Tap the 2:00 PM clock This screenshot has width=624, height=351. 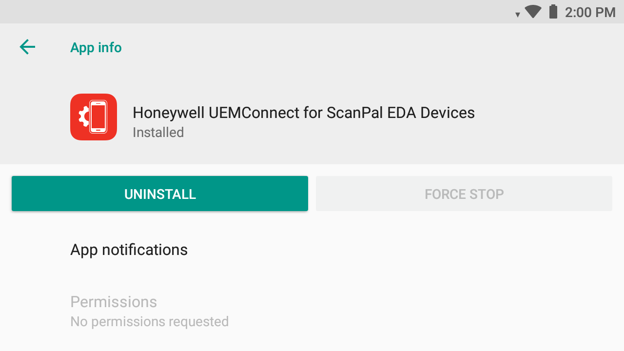click(x=590, y=12)
